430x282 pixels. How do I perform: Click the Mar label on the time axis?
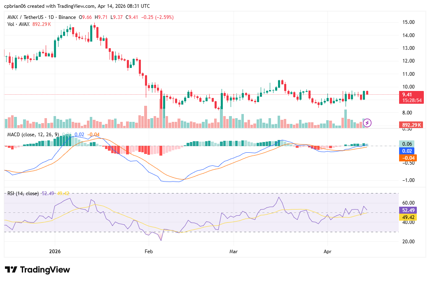pyautogui.click(x=234, y=251)
